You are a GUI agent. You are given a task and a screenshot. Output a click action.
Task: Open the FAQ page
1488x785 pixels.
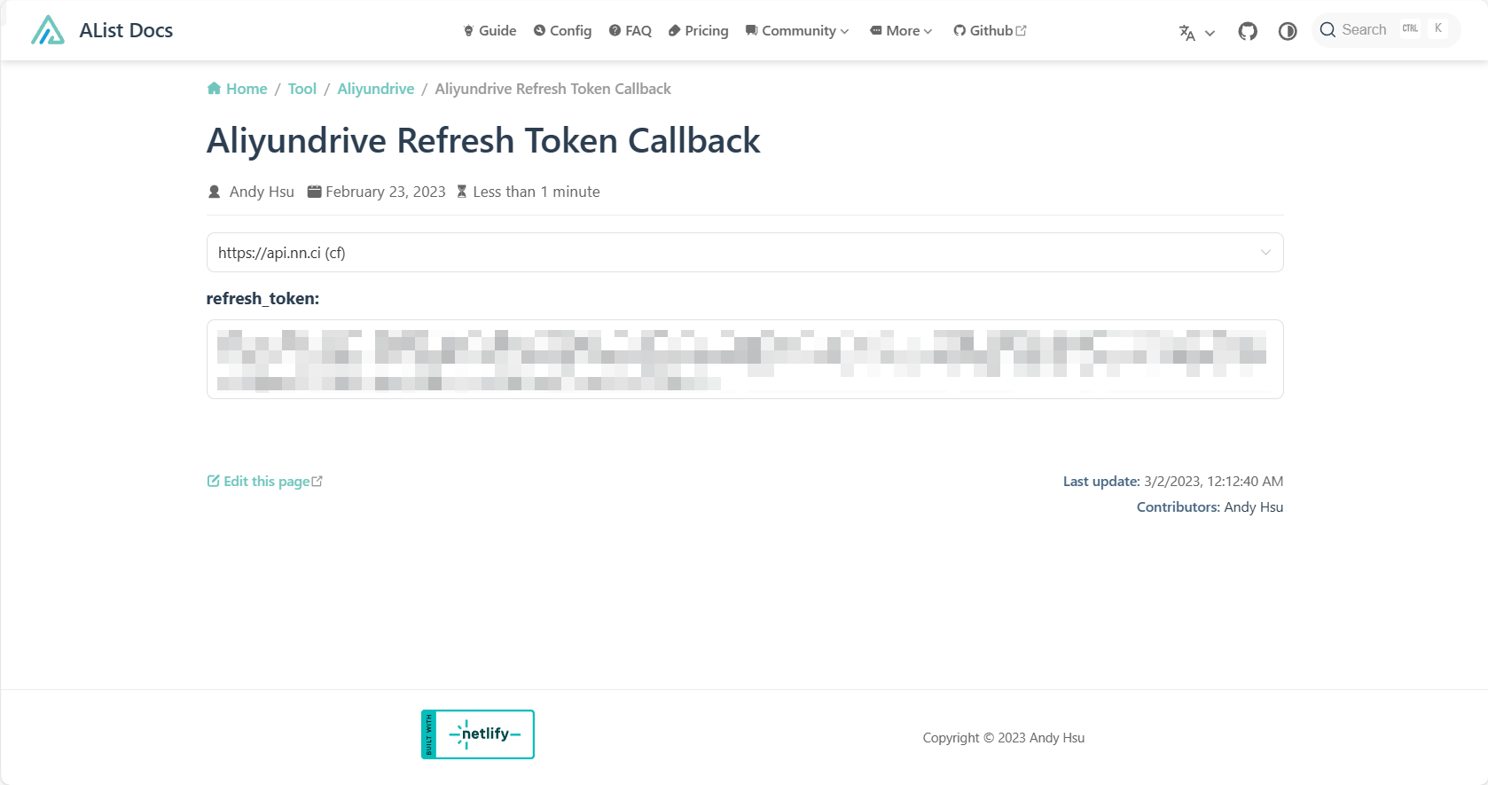pyautogui.click(x=630, y=31)
